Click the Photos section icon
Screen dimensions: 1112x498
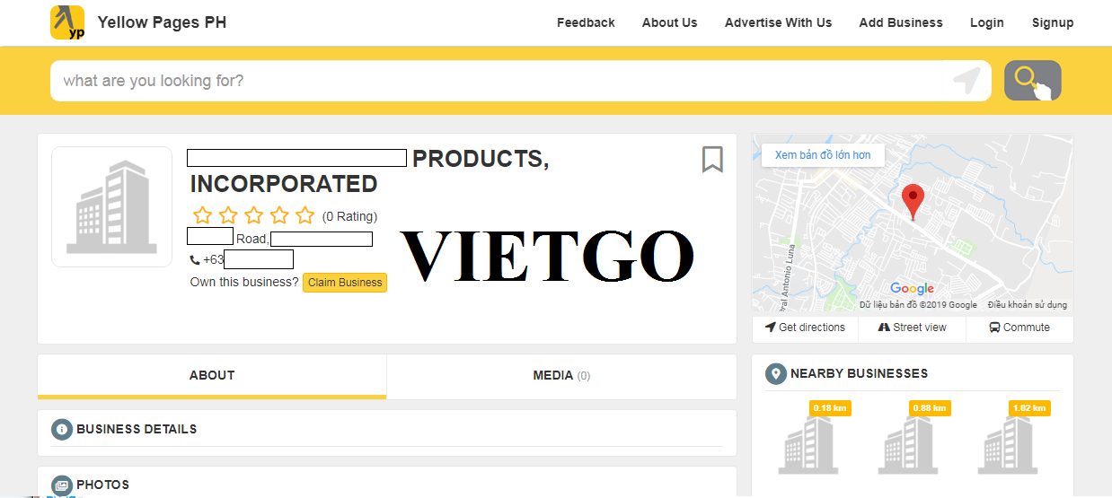pos(62,485)
